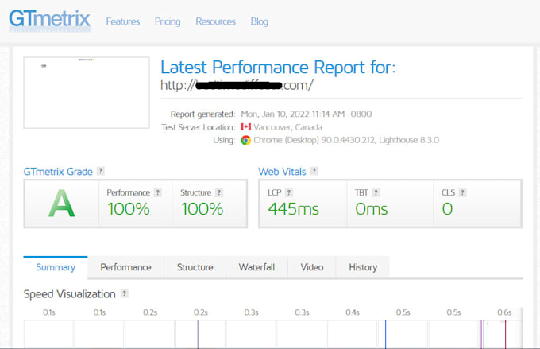Click the site screenshot thumbnail
The height and width of the screenshot is (349, 540).
pyautogui.click(x=87, y=93)
